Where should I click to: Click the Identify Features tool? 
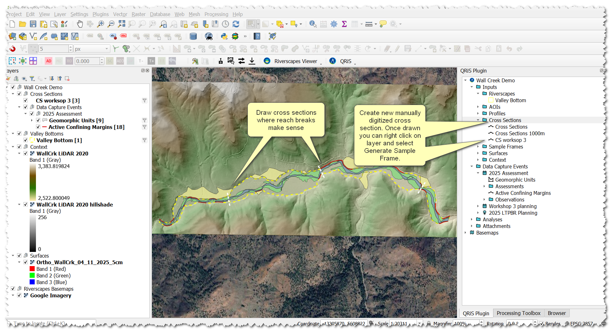(x=313, y=24)
